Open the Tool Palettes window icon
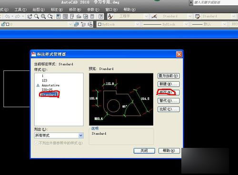This screenshot has width=238, height=175. pyautogui.click(x=72, y=16)
